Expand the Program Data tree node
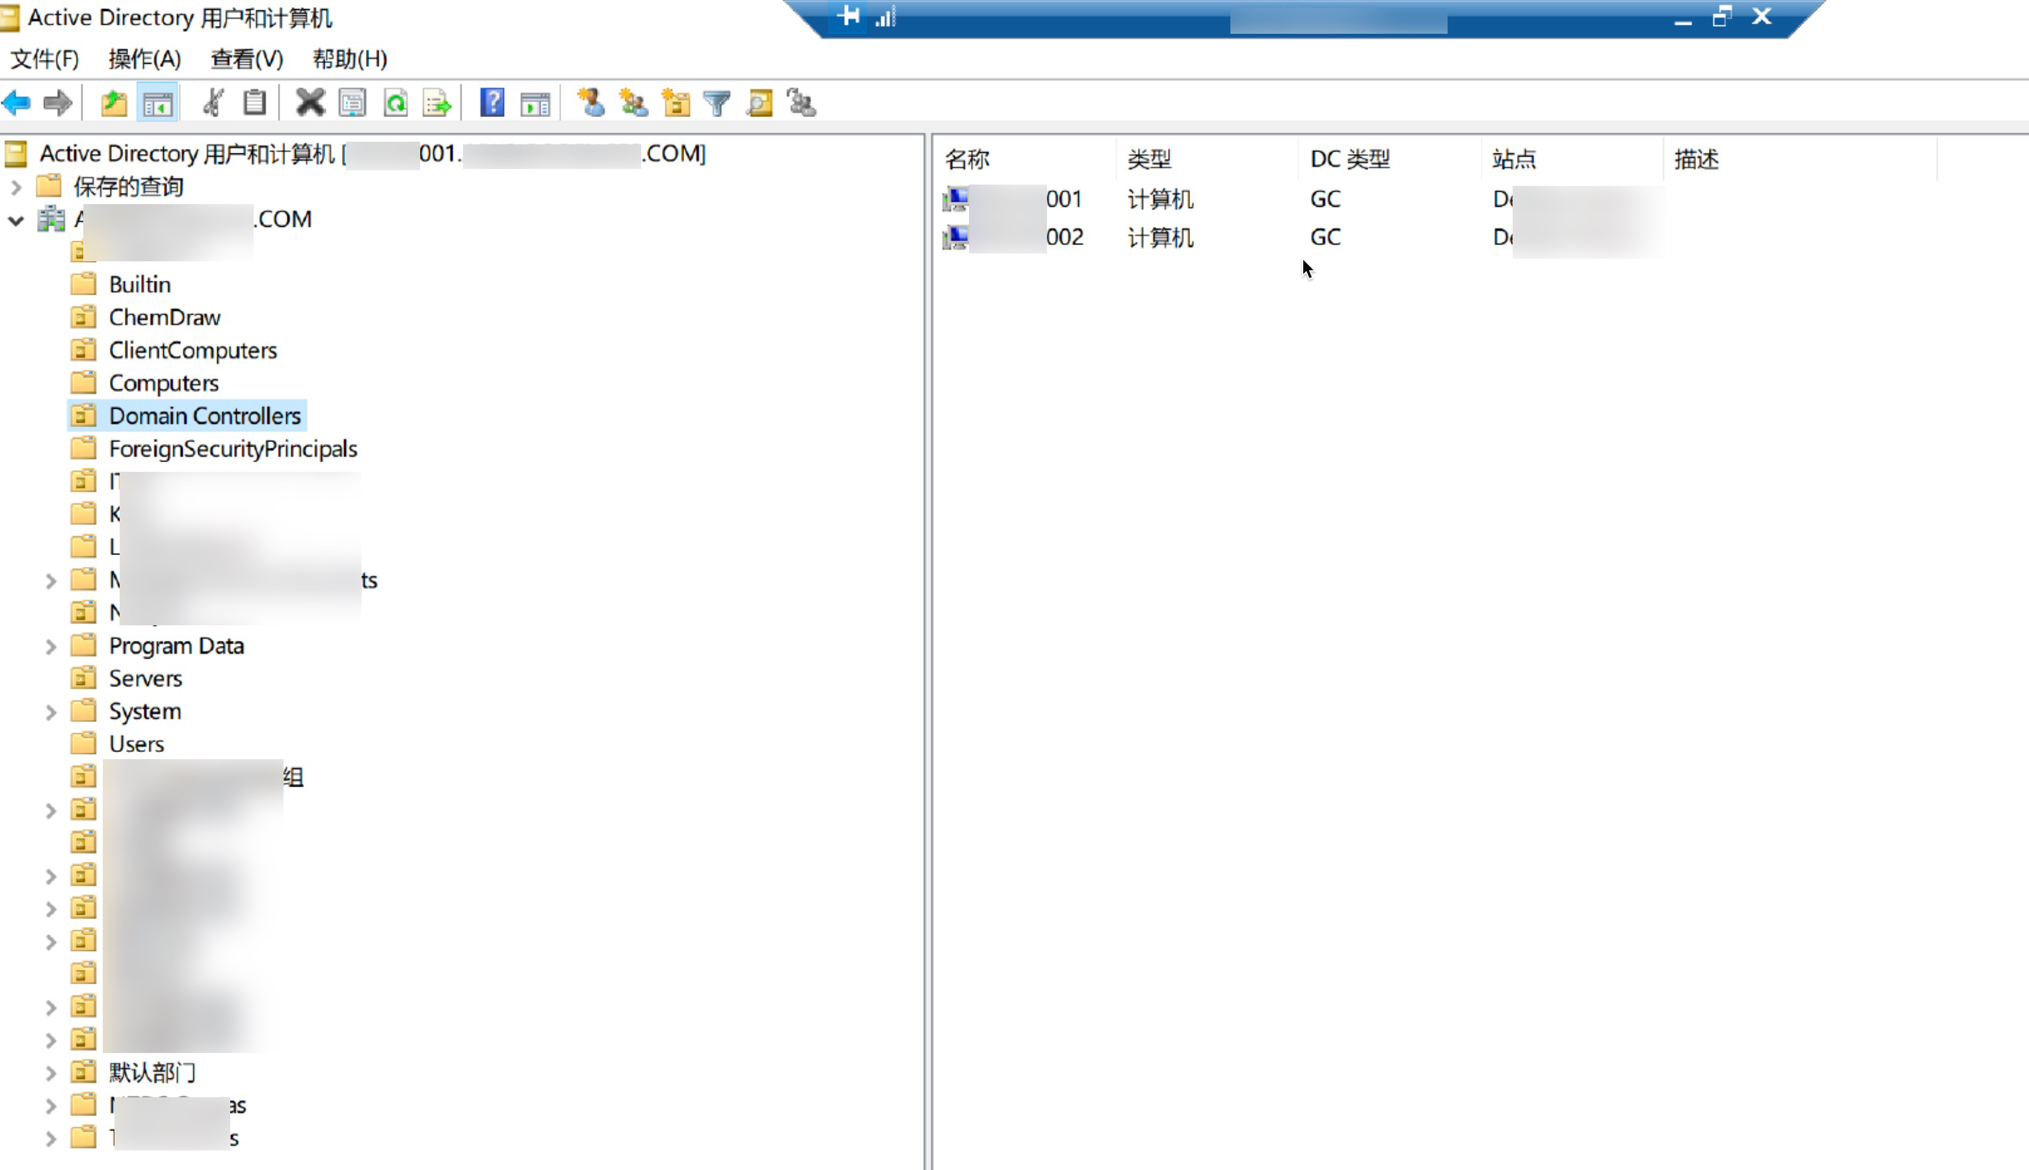Screen dimensions: 2029x1170 (x=51, y=646)
